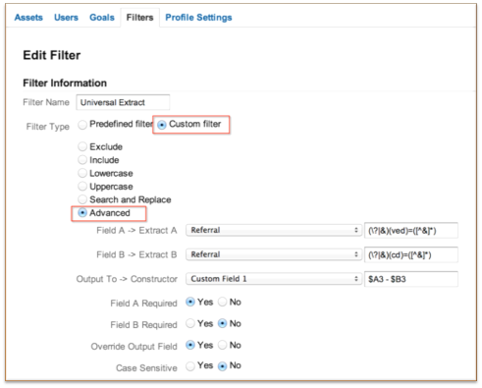The image size is (482, 388).
Task: Select the Advanced filter option
Action: (x=82, y=213)
